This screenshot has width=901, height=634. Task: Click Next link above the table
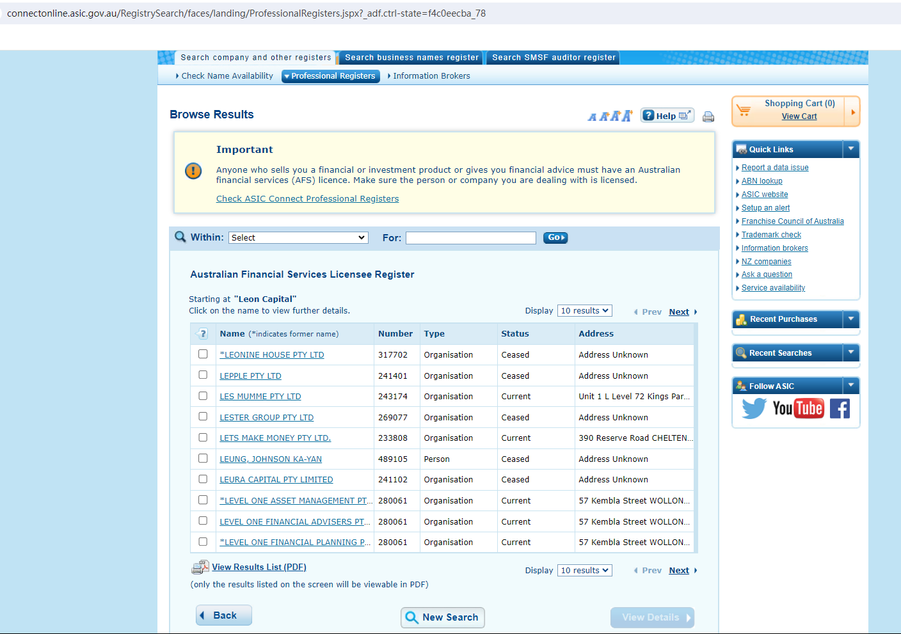[x=679, y=312]
